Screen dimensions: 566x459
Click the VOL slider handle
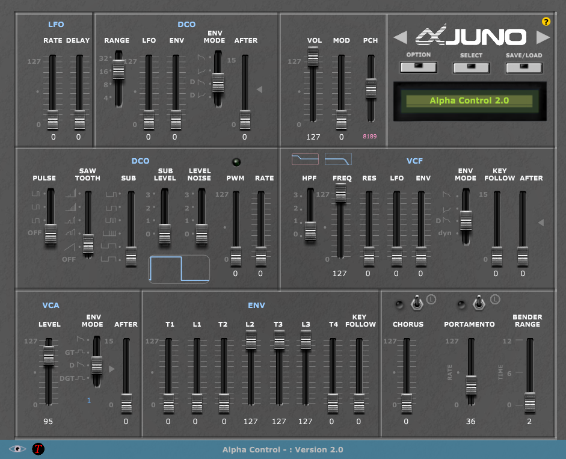click(x=313, y=56)
